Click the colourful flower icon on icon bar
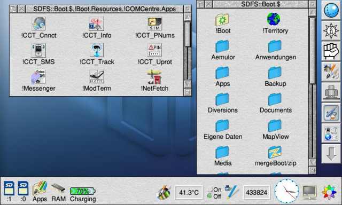 click(329, 192)
